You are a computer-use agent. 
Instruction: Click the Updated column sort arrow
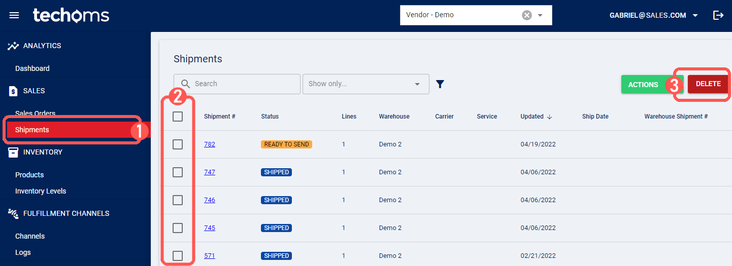[549, 117]
